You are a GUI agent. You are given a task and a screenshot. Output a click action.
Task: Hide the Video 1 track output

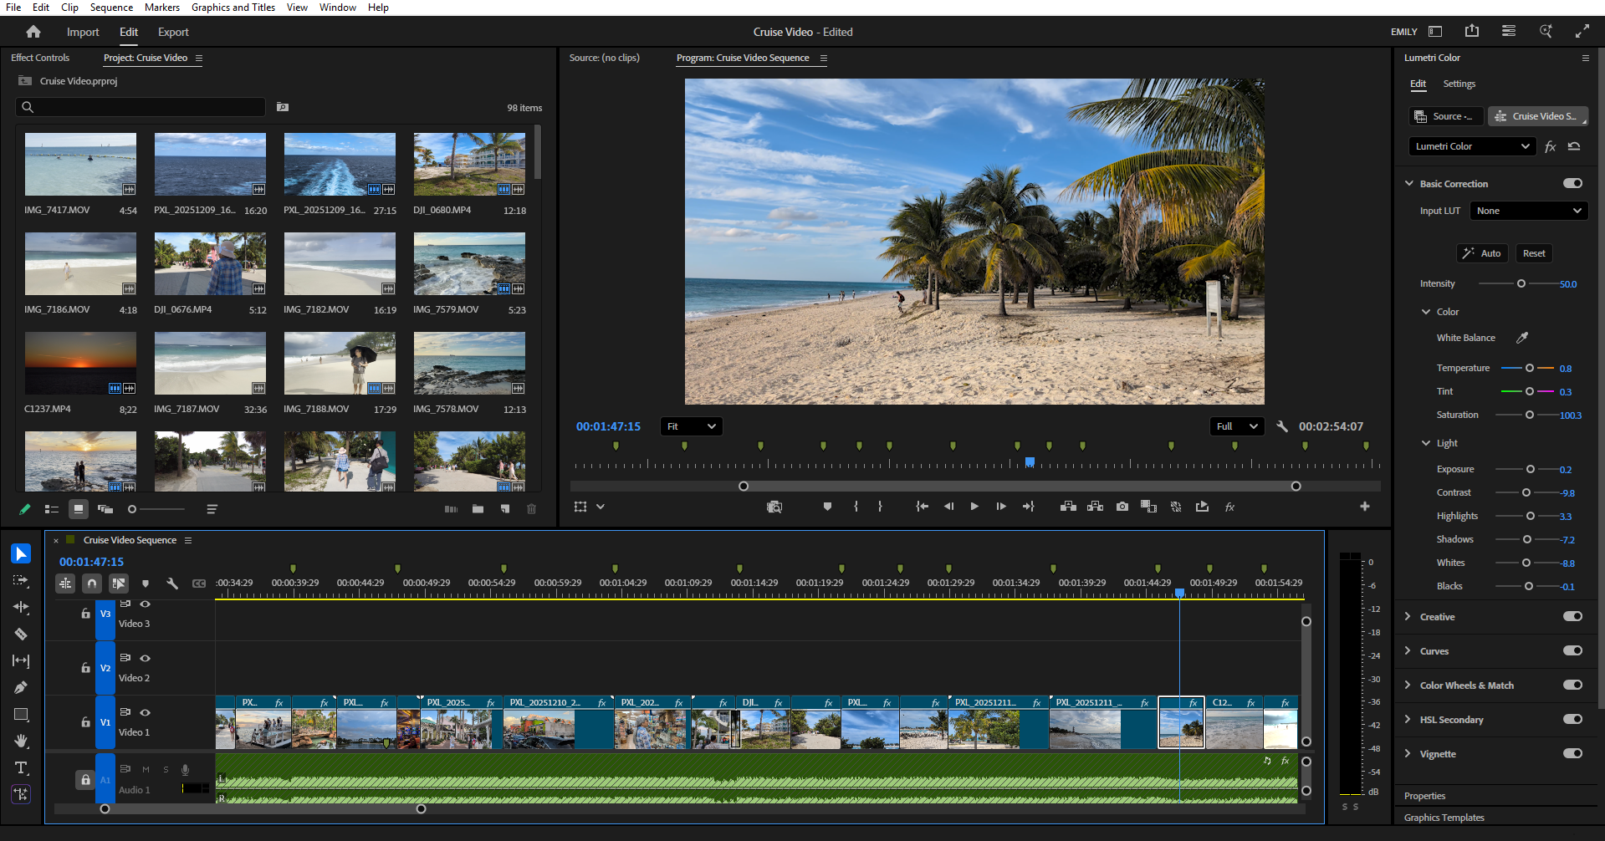pyautogui.click(x=145, y=712)
